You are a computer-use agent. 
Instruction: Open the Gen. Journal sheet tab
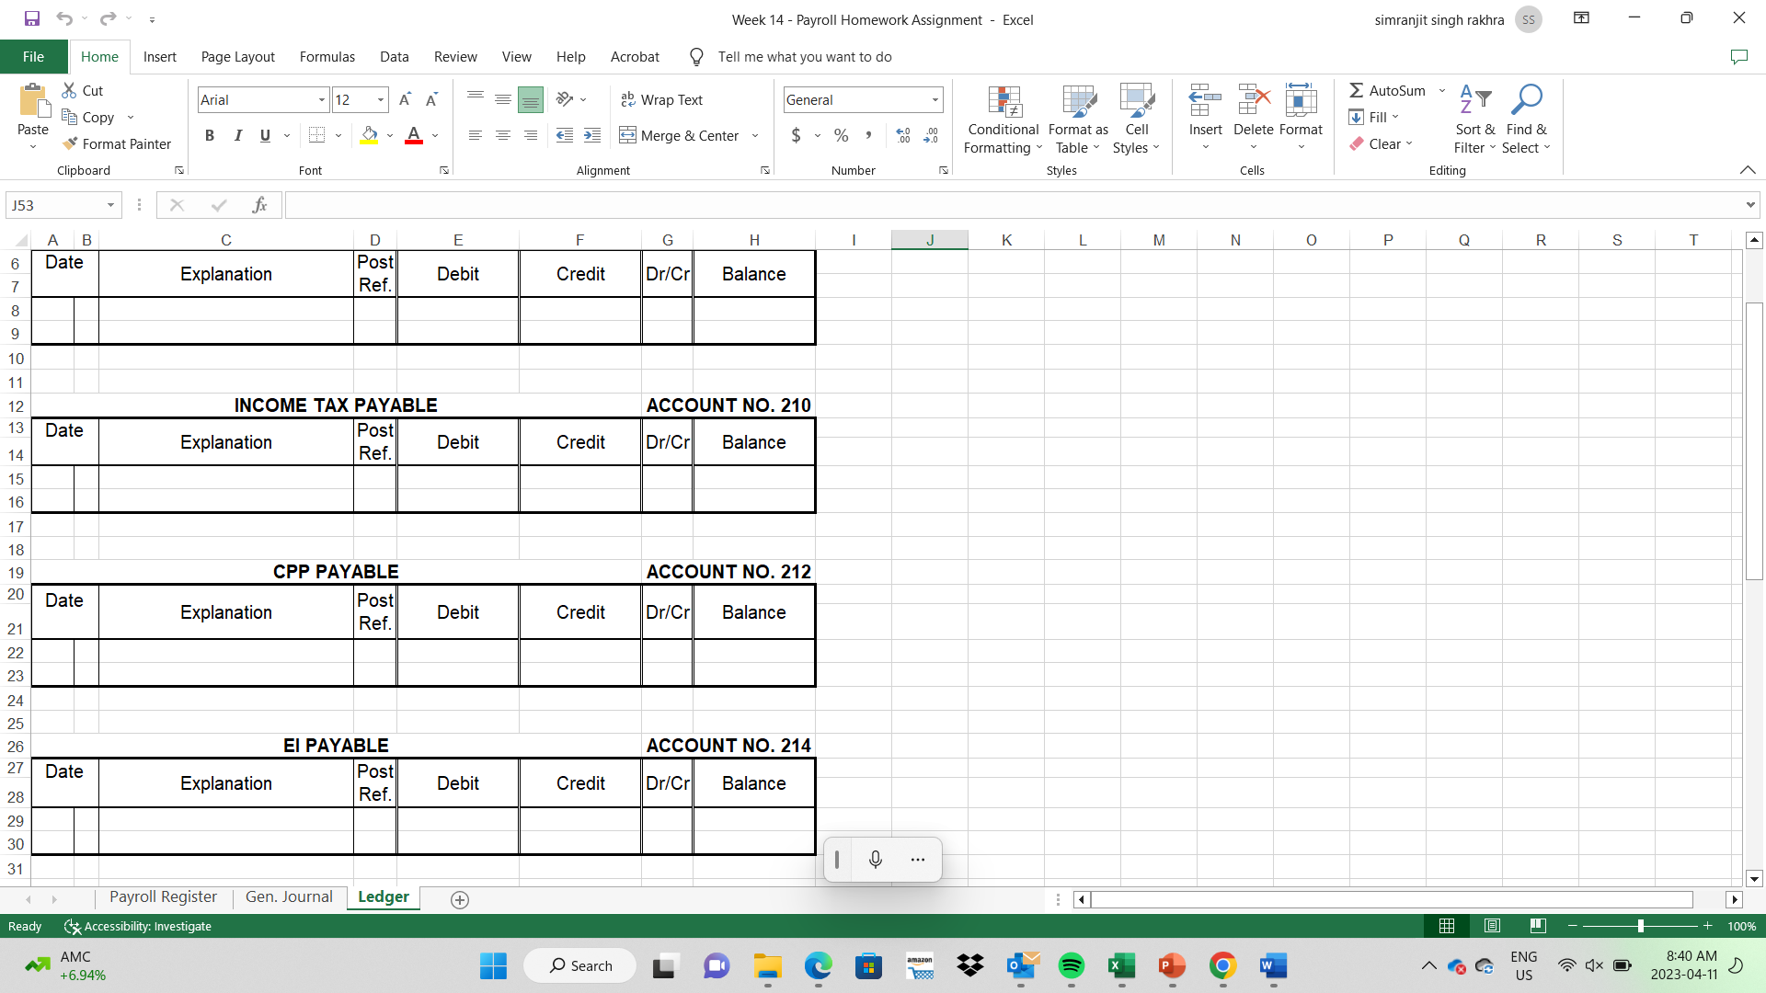pos(288,896)
